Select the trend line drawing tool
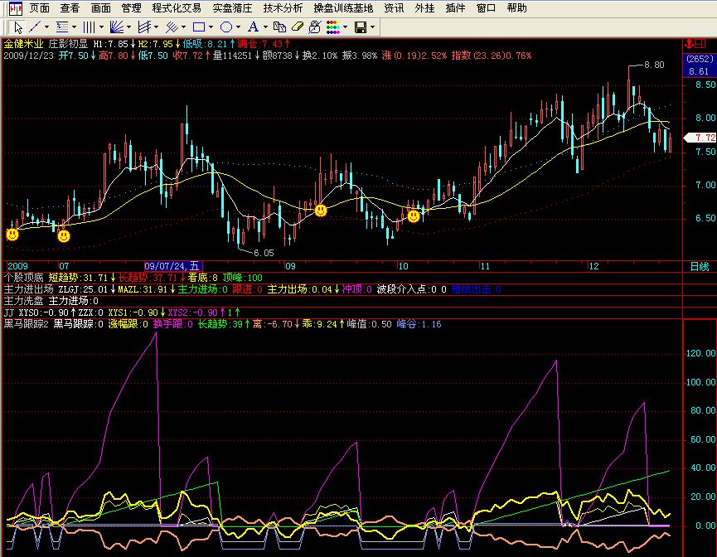 [x=34, y=27]
